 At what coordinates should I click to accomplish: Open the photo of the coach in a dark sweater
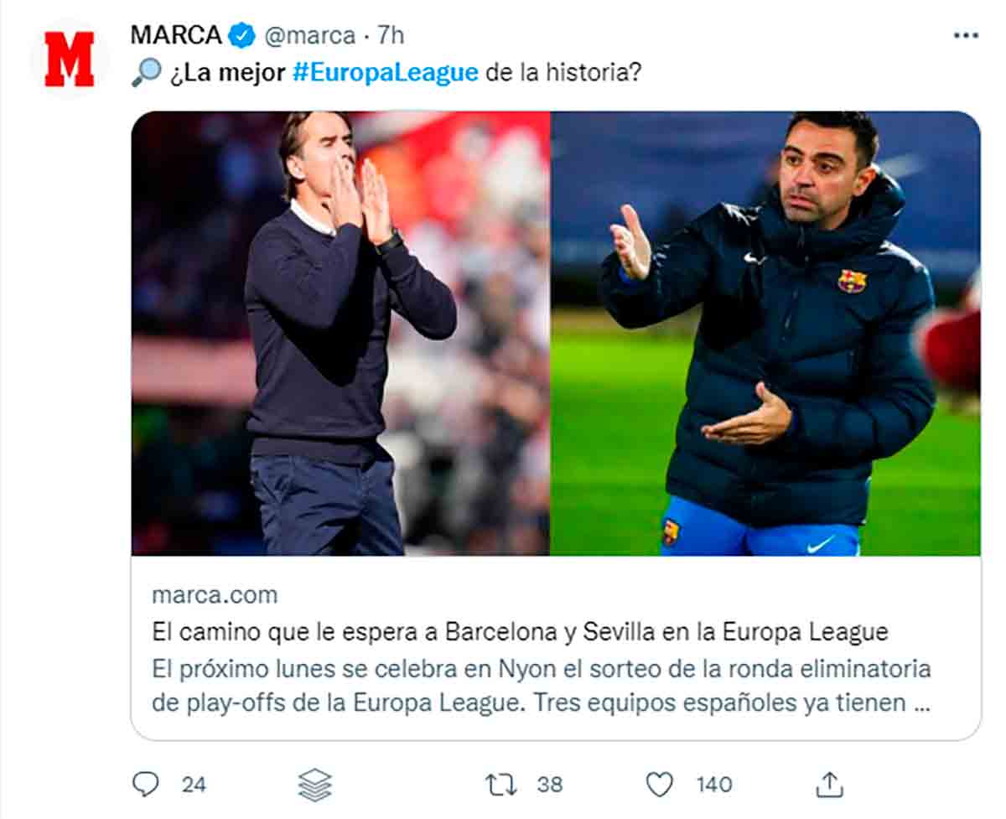[x=340, y=334]
